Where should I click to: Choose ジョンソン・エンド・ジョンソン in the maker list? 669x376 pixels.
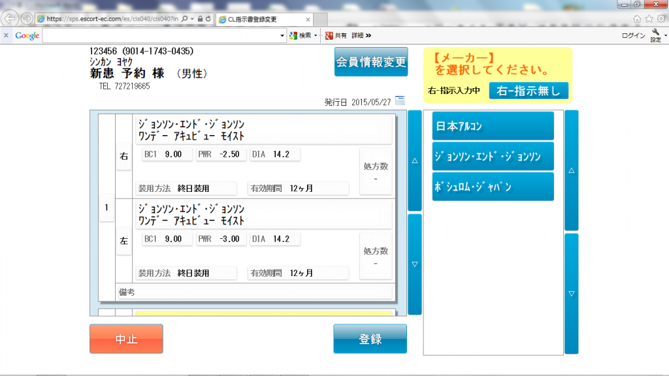click(493, 157)
